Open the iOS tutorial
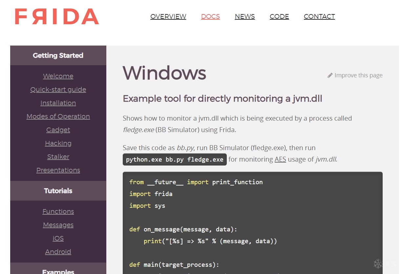 (x=58, y=238)
